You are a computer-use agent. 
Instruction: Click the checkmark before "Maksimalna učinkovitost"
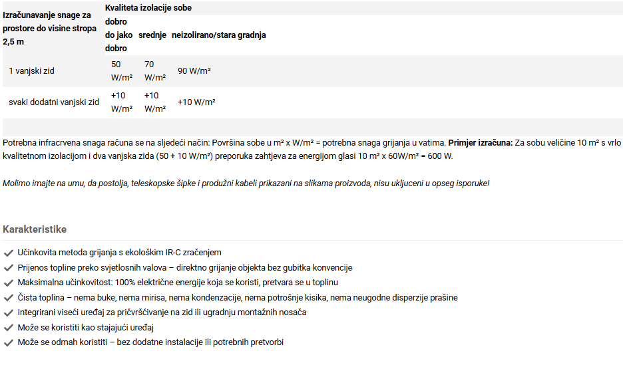(x=8, y=283)
